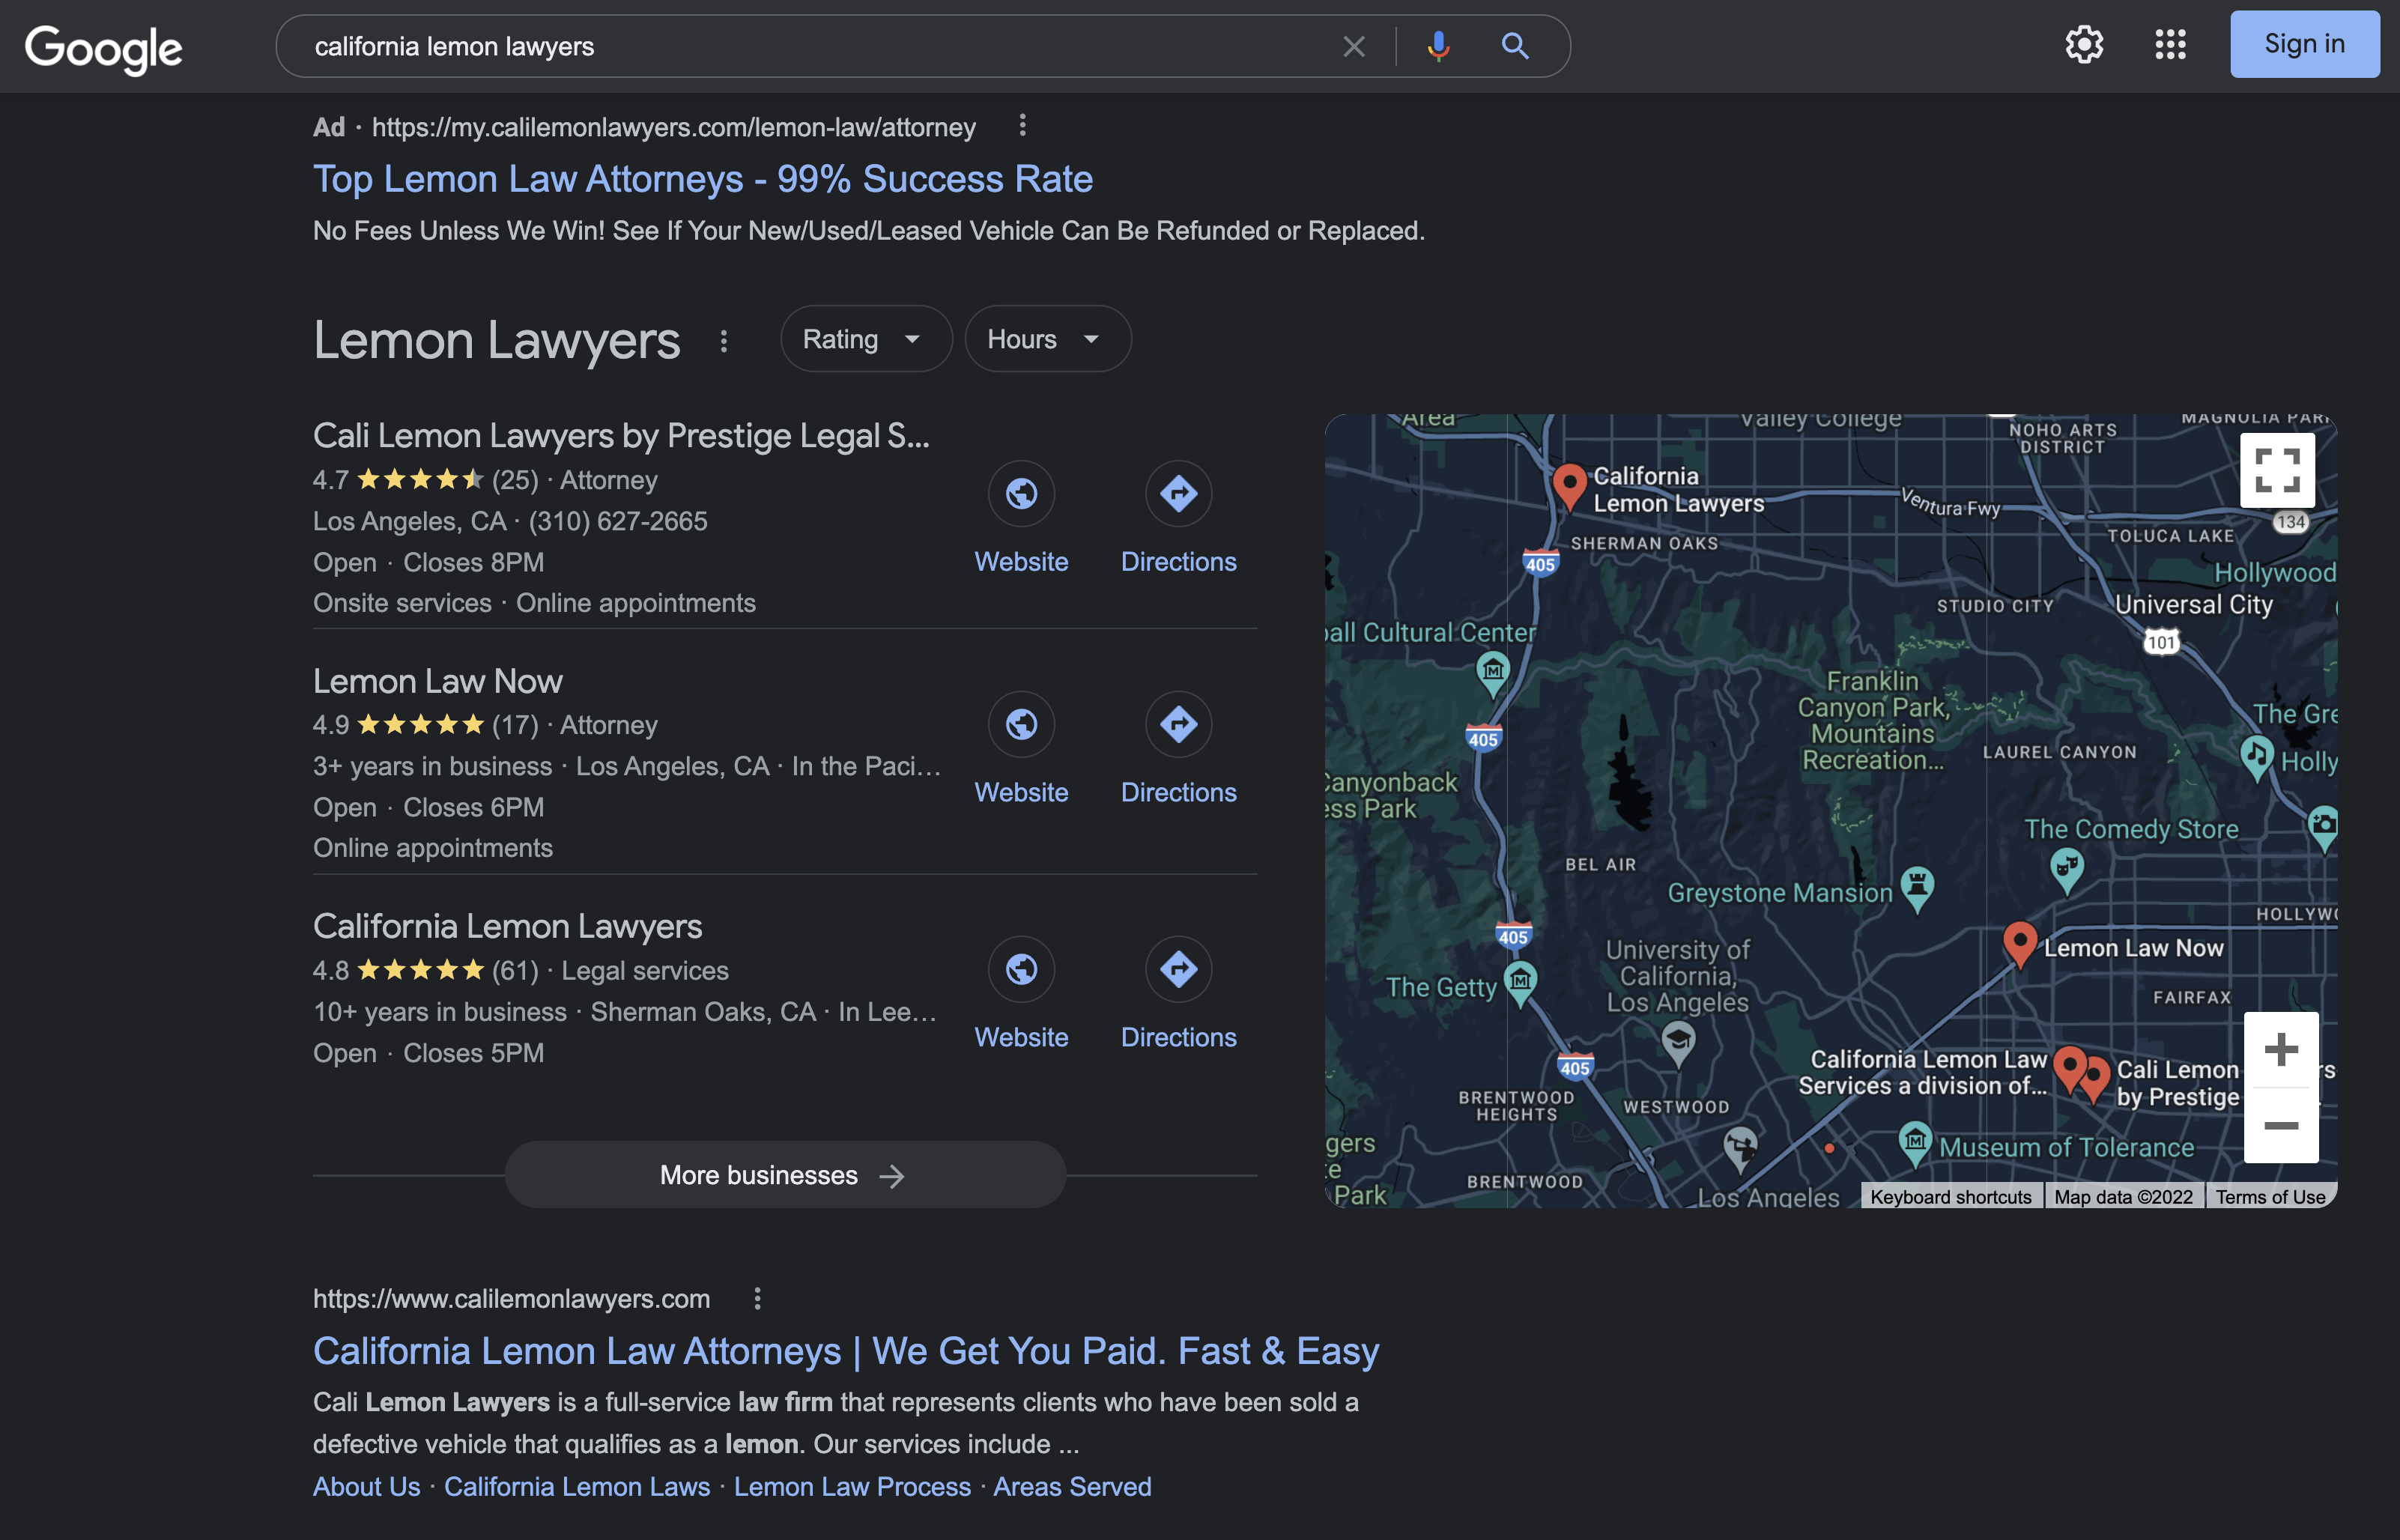Open the California Lemon Law Attorneys result link
This screenshot has height=1540, width=2400.
845,1350
